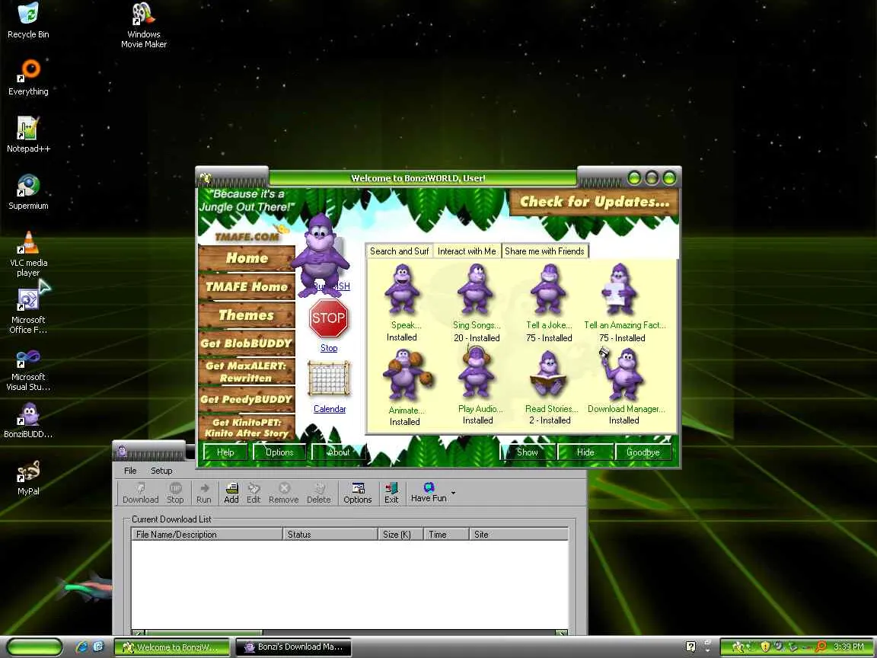877x658 pixels.
Task: Open Internet Explorer quick launch icon
Action: point(82,647)
